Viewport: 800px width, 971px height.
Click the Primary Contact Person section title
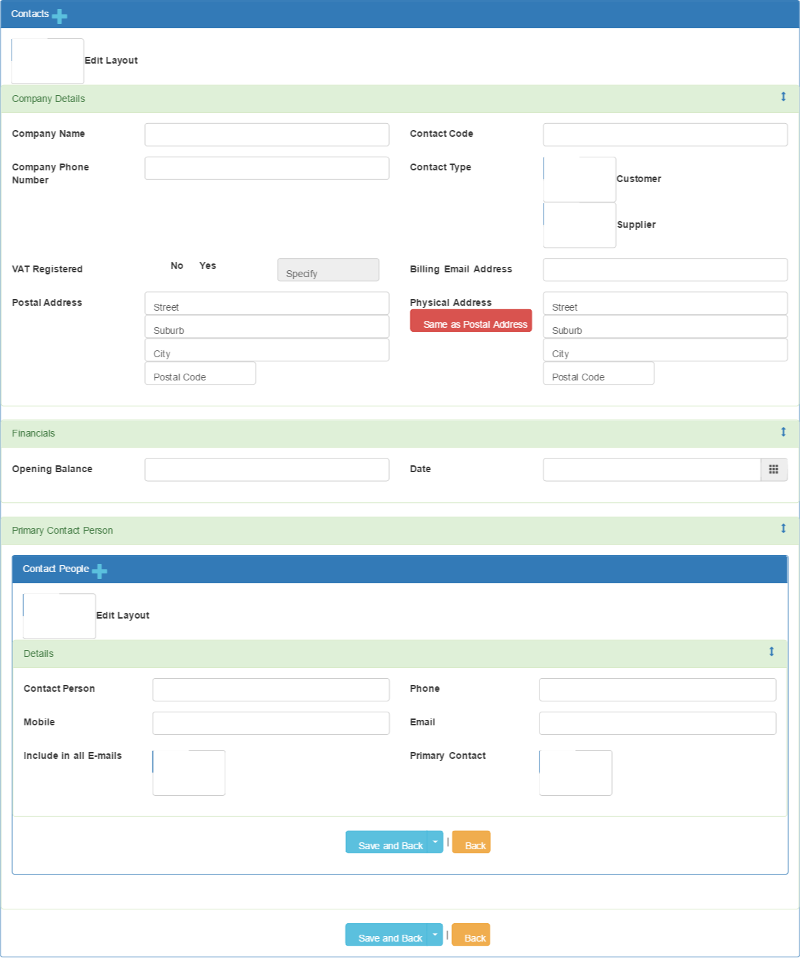pyautogui.click(x=62, y=530)
